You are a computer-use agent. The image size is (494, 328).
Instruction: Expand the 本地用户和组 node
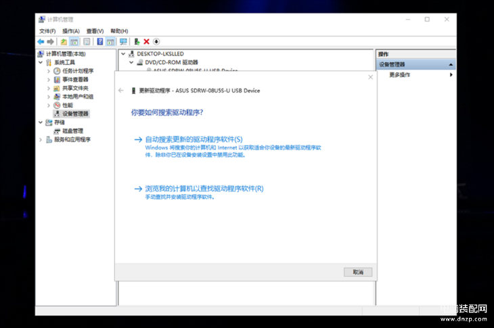(49, 97)
